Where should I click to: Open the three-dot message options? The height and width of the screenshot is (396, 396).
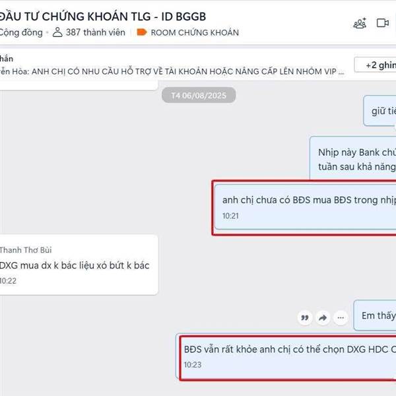click(x=341, y=317)
